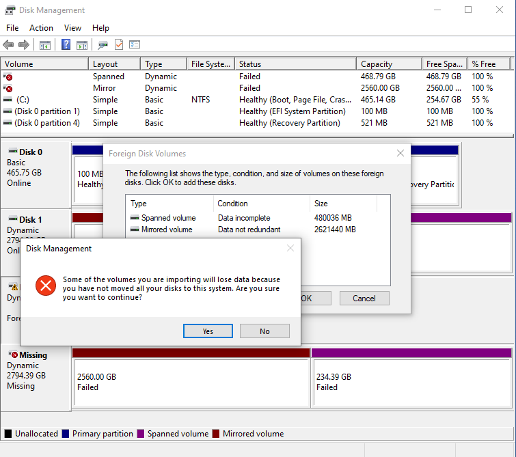Toggle the Show/Hide Action Pane icon
Viewport: 516px width, 457px height.
82,45
